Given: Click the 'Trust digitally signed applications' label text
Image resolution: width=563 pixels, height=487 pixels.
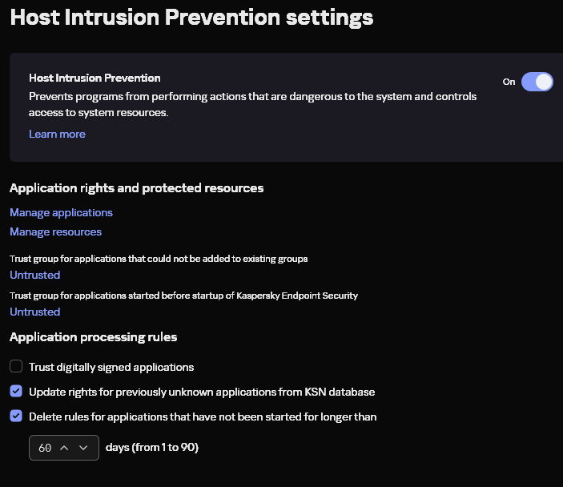Looking at the screenshot, I should [x=111, y=367].
